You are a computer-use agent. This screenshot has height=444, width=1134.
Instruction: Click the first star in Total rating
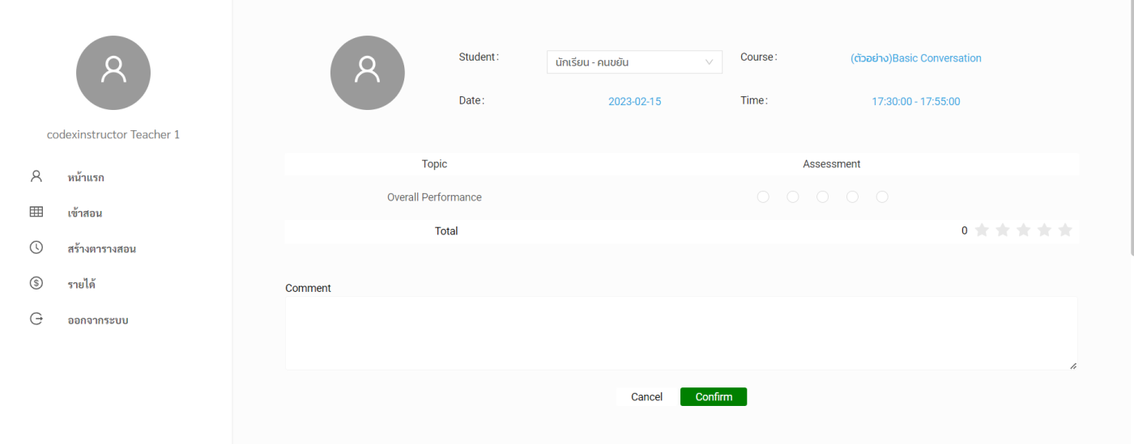pos(982,230)
